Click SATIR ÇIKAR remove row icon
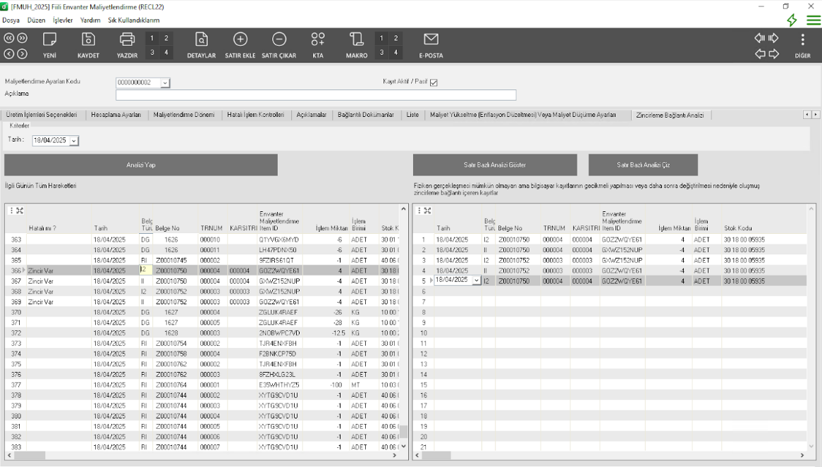 pyautogui.click(x=278, y=39)
